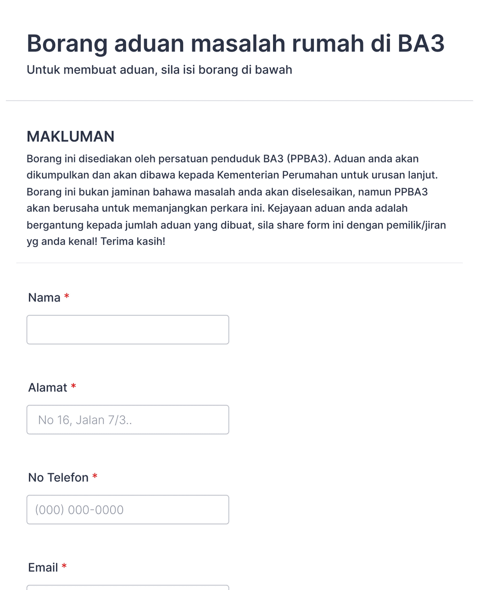This screenshot has width=479, height=590.
Task: Click the MAKLUMAN section heading
Action: (x=71, y=136)
